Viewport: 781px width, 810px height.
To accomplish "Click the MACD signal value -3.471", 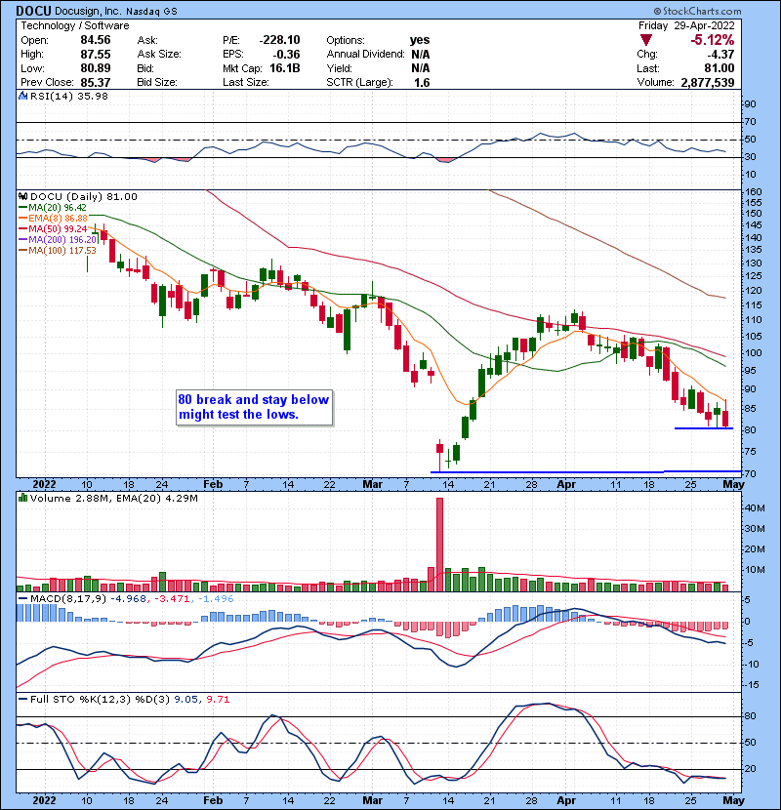I will coord(171,599).
